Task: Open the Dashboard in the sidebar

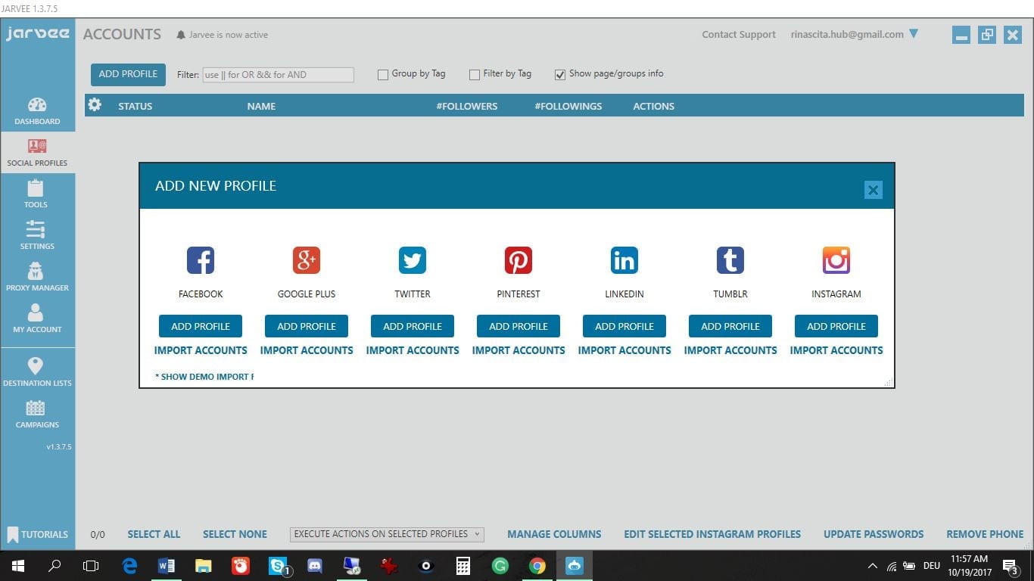Action: point(37,111)
